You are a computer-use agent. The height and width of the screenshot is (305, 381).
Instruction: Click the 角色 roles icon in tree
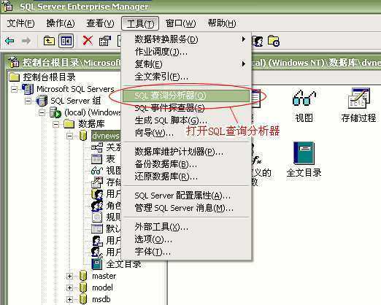coord(97,206)
